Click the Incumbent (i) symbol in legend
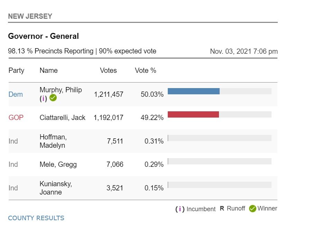This screenshot has height=232, width=312. point(180,209)
